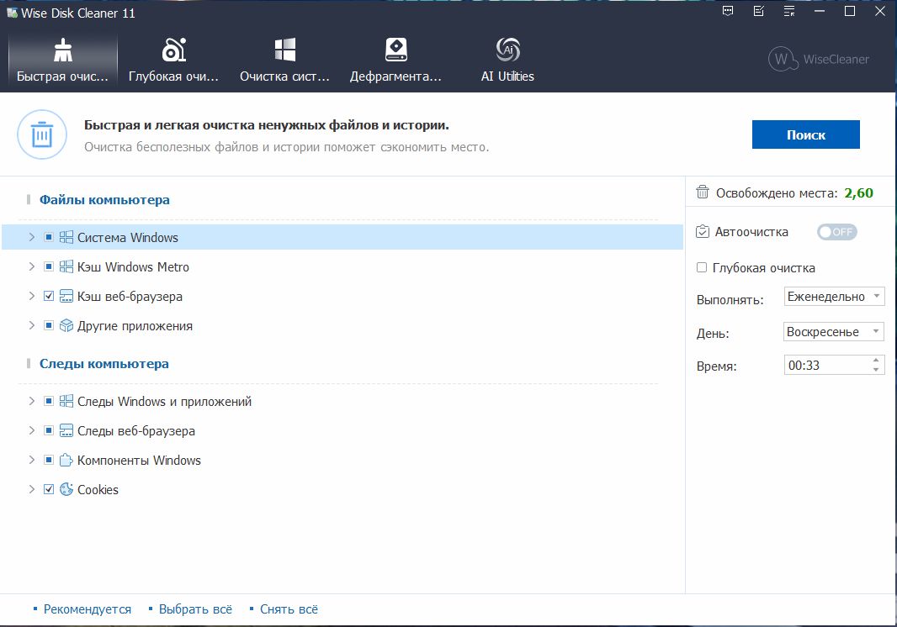Toggle the Автоочистка OFF switch
The image size is (897, 627).
point(836,232)
